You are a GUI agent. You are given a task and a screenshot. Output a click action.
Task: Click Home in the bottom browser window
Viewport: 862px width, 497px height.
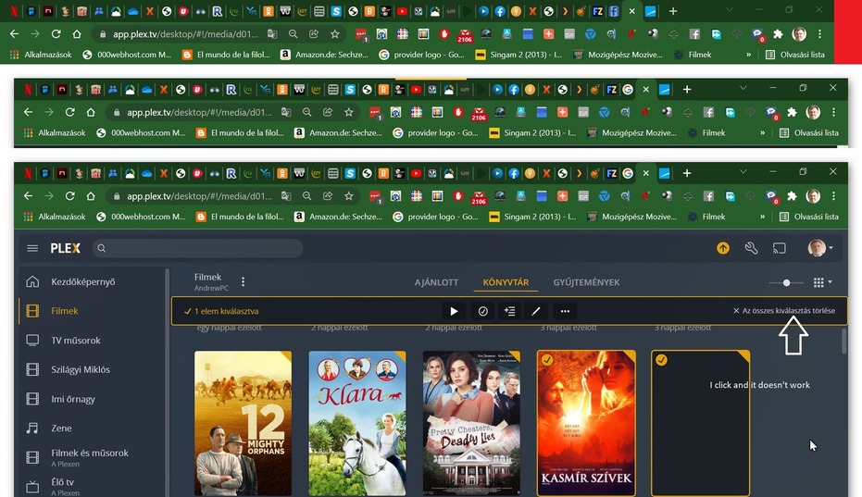[91, 195]
